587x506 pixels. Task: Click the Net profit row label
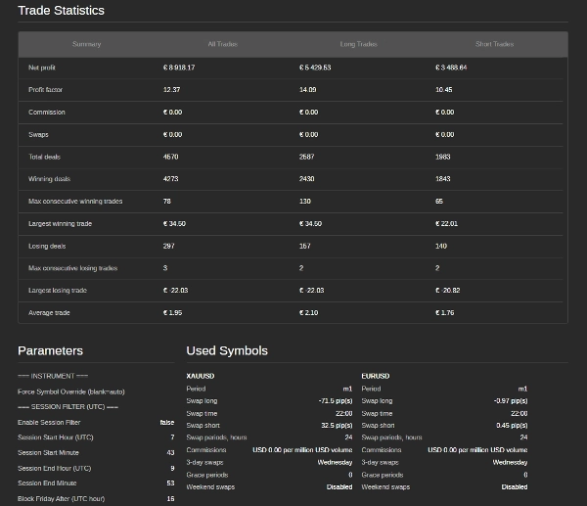[43, 68]
